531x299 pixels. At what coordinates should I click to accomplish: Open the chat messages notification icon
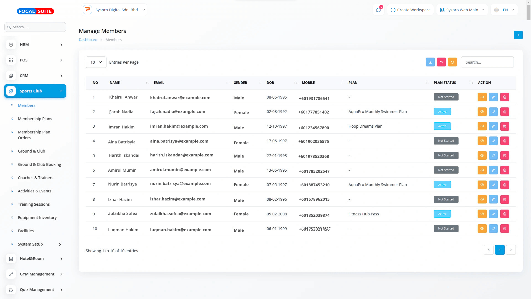pos(379,10)
